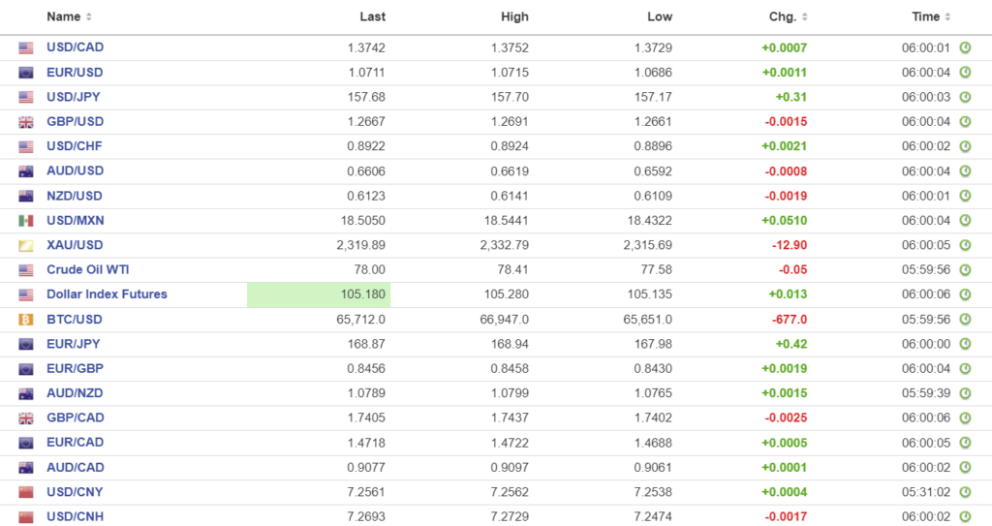
Task: Sort the table by Name column arrows
Action: (x=89, y=17)
